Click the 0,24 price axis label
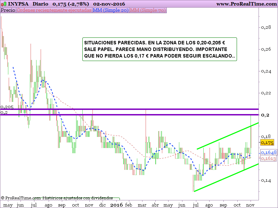 click(266, 71)
